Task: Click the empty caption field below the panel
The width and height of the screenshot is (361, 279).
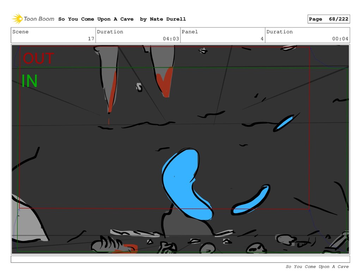Action: coord(180,259)
